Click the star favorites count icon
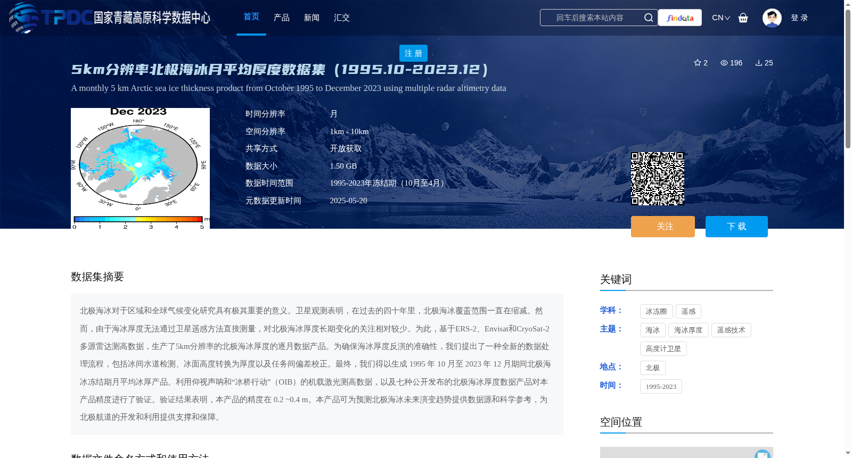852x458 pixels. coord(697,63)
